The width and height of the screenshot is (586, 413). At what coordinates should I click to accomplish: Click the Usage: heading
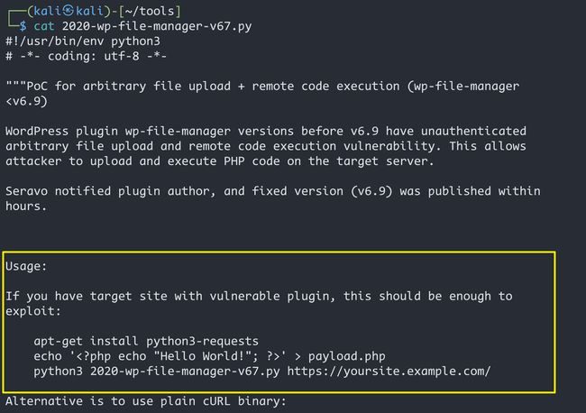coord(26,266)
